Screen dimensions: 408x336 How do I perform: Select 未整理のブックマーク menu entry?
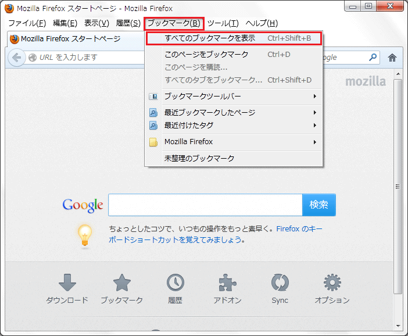234,158
